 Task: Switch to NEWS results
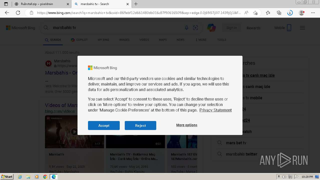(180, 40)
